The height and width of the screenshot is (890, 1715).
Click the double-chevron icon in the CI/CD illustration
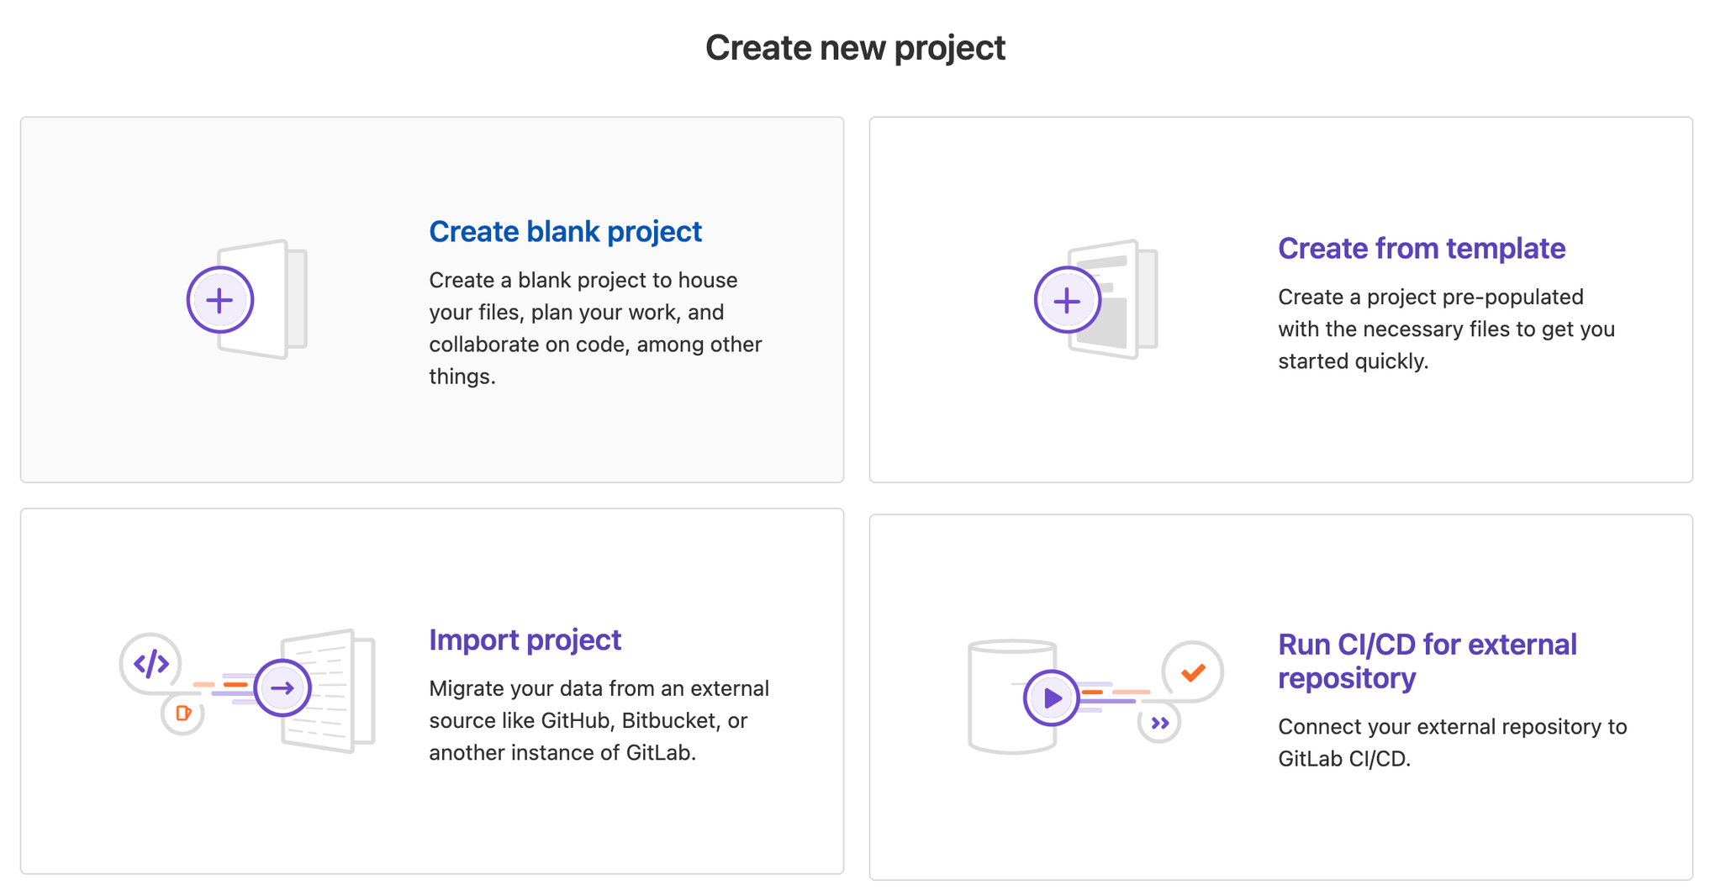[x=1161, y=720]
